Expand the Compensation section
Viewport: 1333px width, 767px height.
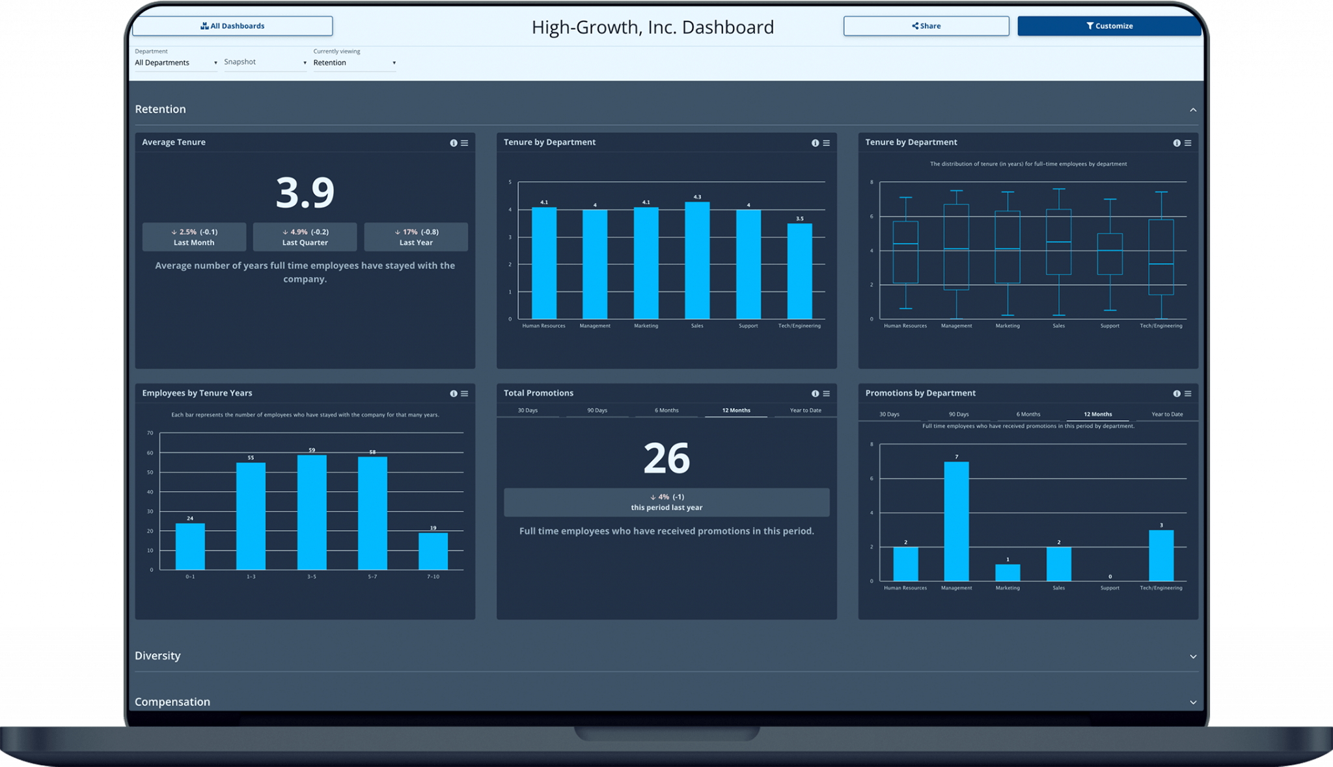click(x=1193, y=702)
